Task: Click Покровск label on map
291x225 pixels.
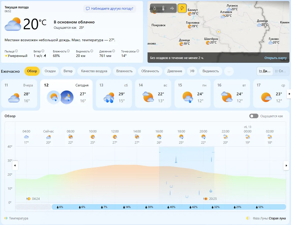Action: coord(158,25)
